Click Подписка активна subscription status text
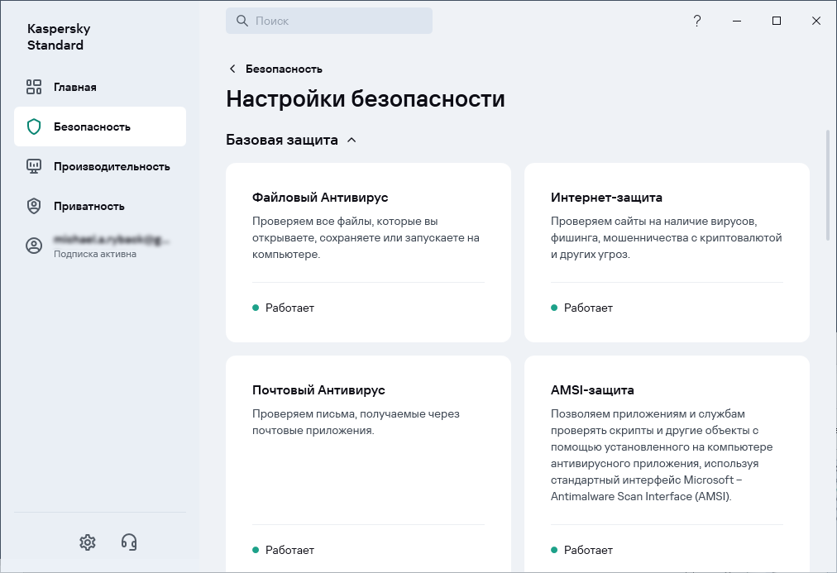837x573 pixels. coord(95,254)
